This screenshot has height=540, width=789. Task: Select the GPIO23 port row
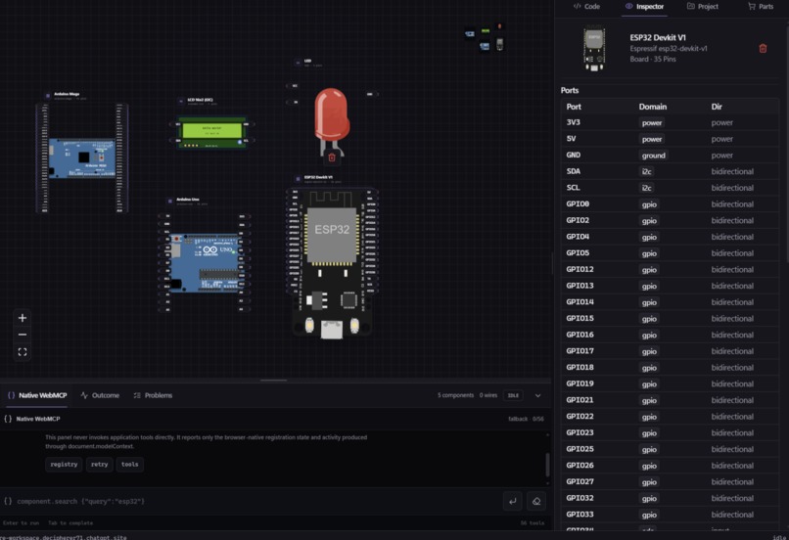(x=670, y=433)
